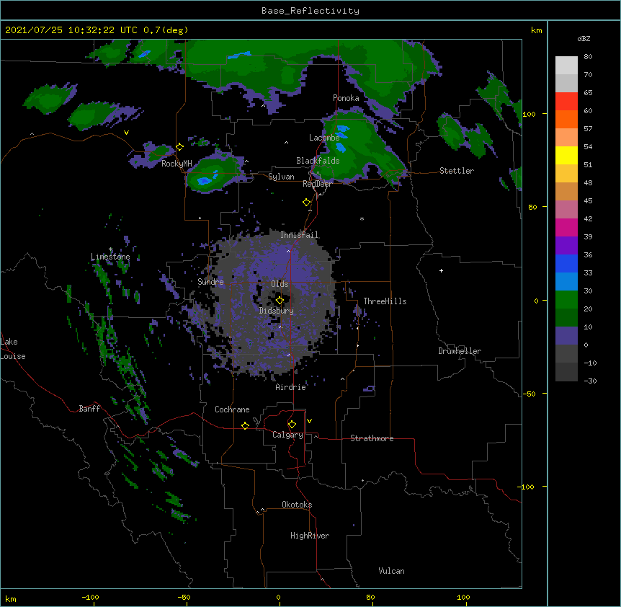621x607 pixels.
Task: Pick the slate purple 0-10 dBZ legend swatch
Action: 566,336
